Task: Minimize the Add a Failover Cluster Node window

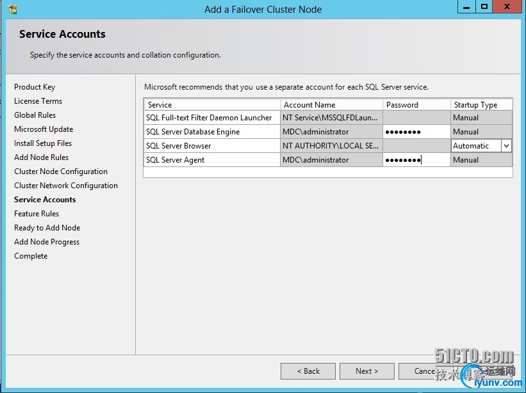Action: 466,6
